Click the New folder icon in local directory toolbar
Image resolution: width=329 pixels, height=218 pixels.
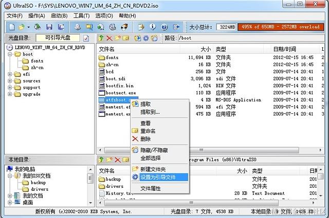pyautogui.click(x=109, y=160)
